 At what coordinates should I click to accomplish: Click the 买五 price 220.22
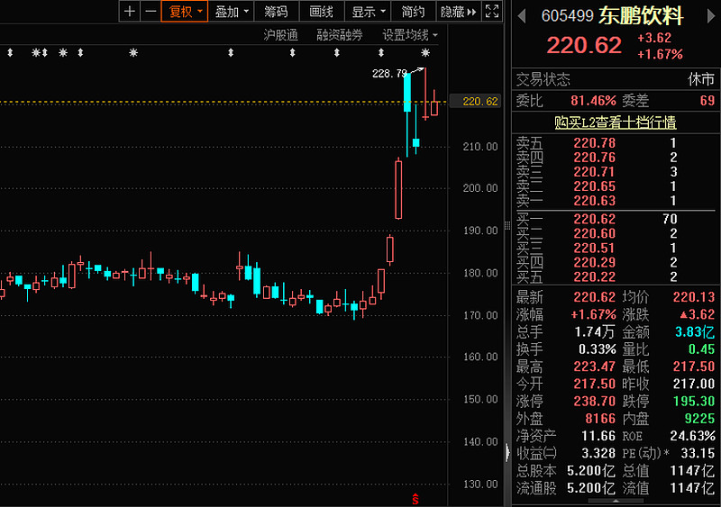[594, 276]
